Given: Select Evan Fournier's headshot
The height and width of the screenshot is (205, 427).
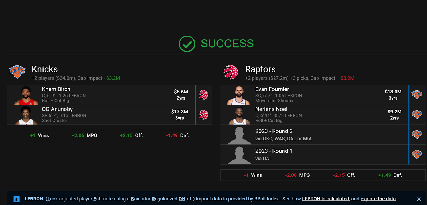Looking at the screenshot, I should (239, 95).
